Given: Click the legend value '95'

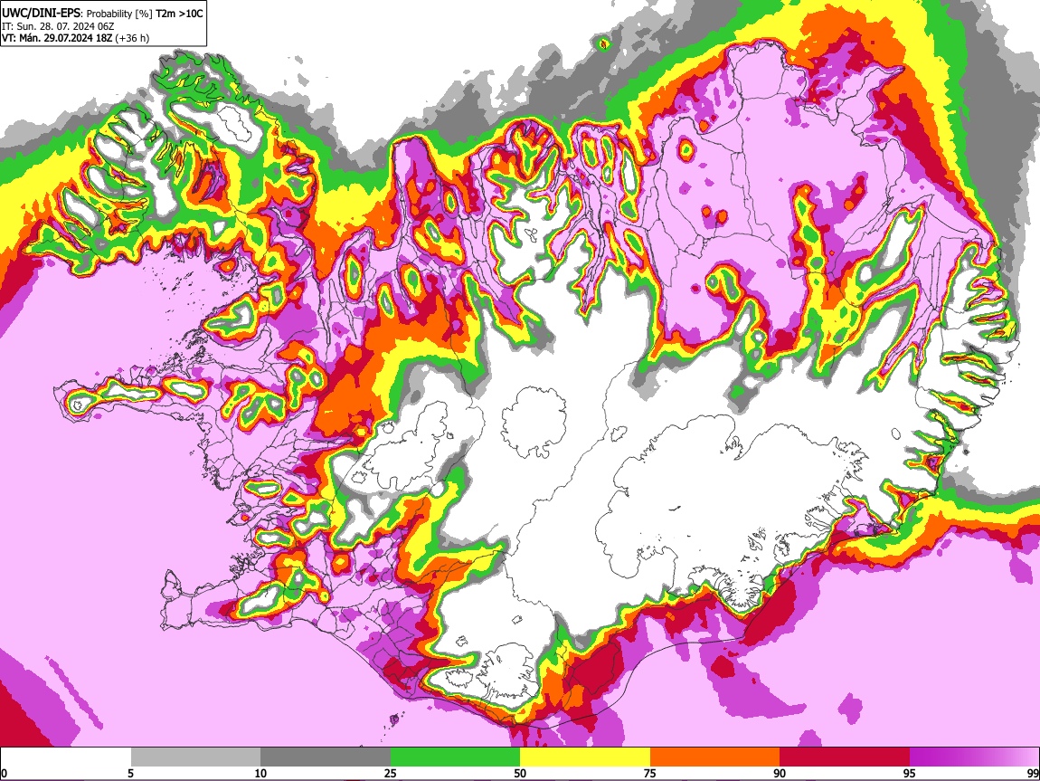Looking at the screenshot, I should click(x=910, y=773).
